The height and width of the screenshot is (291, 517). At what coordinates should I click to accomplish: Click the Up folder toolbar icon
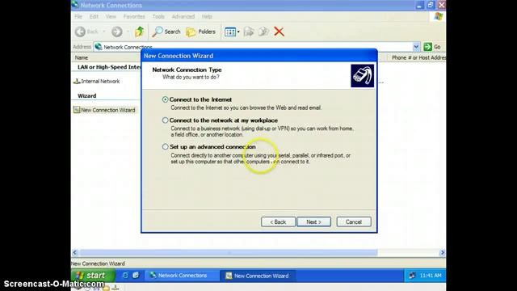point(140,32)
